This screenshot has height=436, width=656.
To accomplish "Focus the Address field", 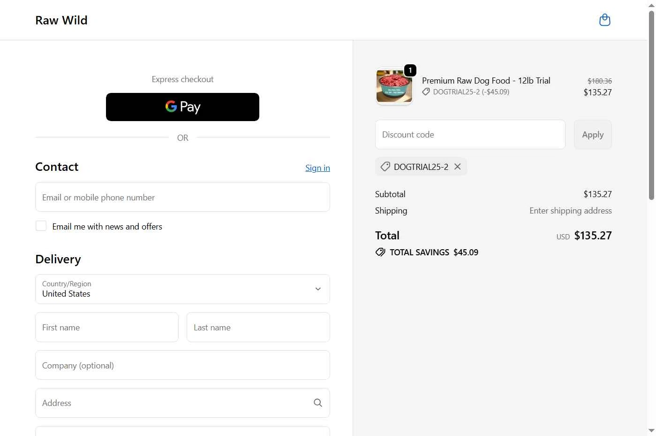I will (182, 403).
